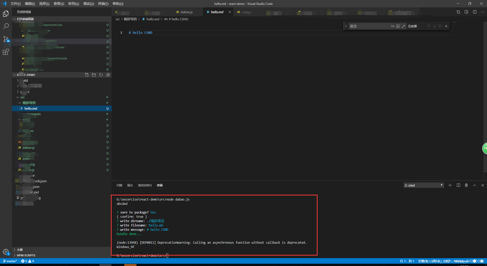Split the editor to the right
This screenshot has width=487, height=266.
(475, 12)
